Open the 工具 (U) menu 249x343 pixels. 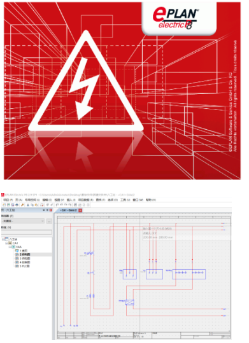click(125, 200)
